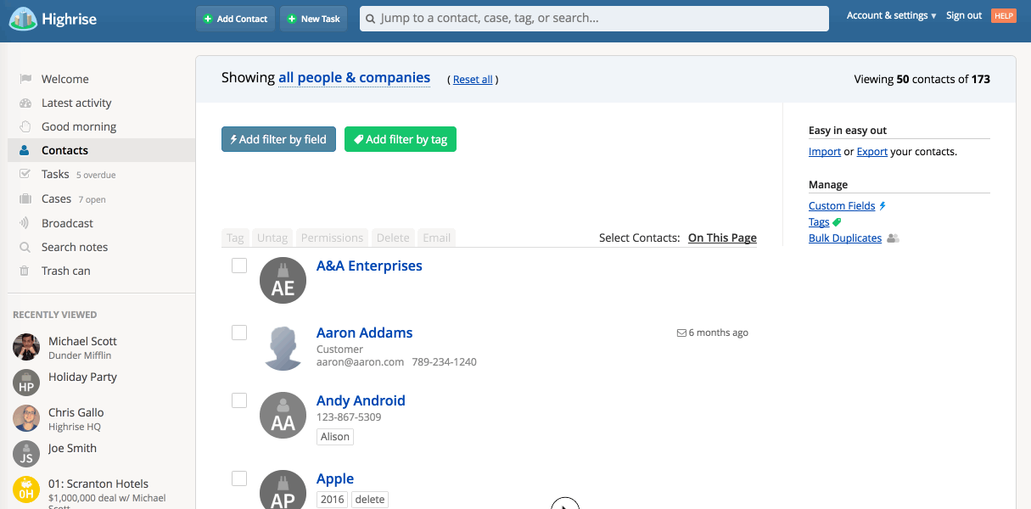This screenshot has height=509, width=1031.
Task: Click the Untag bulk action button
Action: point(272,238)
